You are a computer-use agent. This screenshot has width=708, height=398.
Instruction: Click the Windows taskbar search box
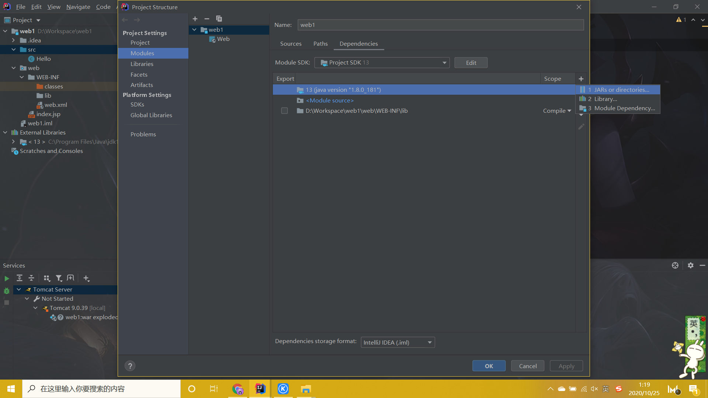coord(101,389)
